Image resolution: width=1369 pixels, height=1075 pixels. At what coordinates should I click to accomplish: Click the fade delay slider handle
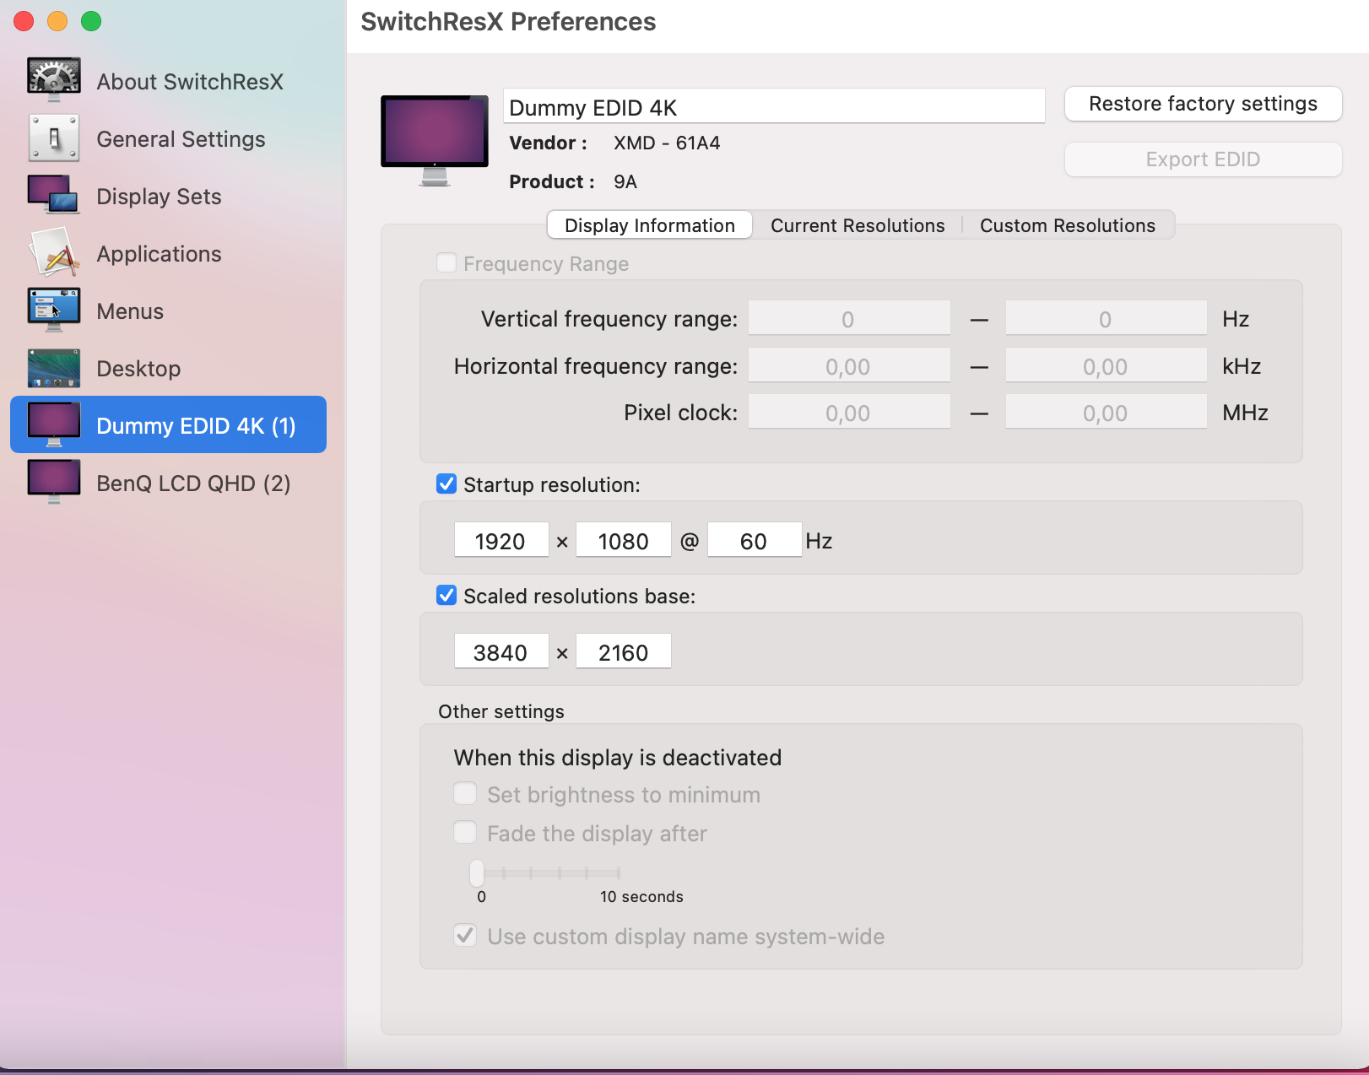point(477,872)
